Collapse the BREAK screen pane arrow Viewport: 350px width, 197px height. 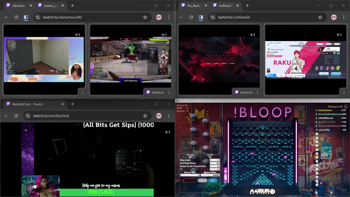(253, 35)
